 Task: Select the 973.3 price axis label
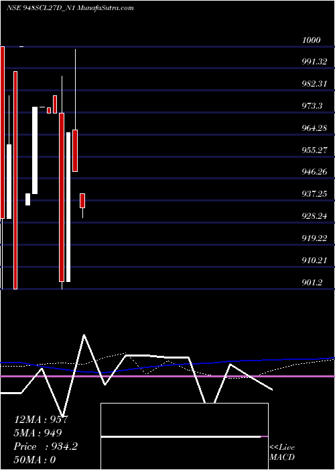pyautogui.click(x=312, y=106)
